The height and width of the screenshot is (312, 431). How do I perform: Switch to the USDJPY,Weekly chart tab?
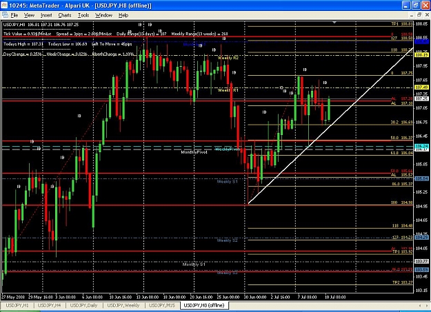pos(123,305)
